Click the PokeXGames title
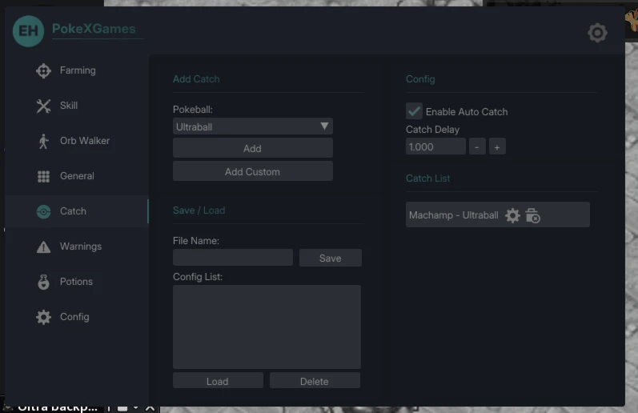The image size is (638, 413). (94, 29)
